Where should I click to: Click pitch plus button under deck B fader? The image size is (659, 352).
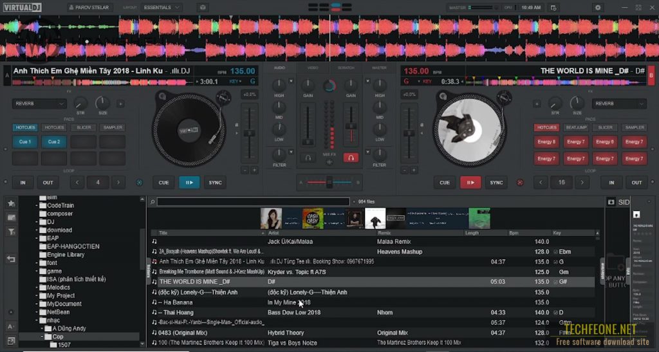pyautogui.click(x=414, y=170)
